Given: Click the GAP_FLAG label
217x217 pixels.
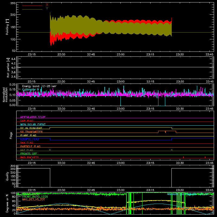Looking at the screenshot, I should pyautogui.click(x=27, y=121).
